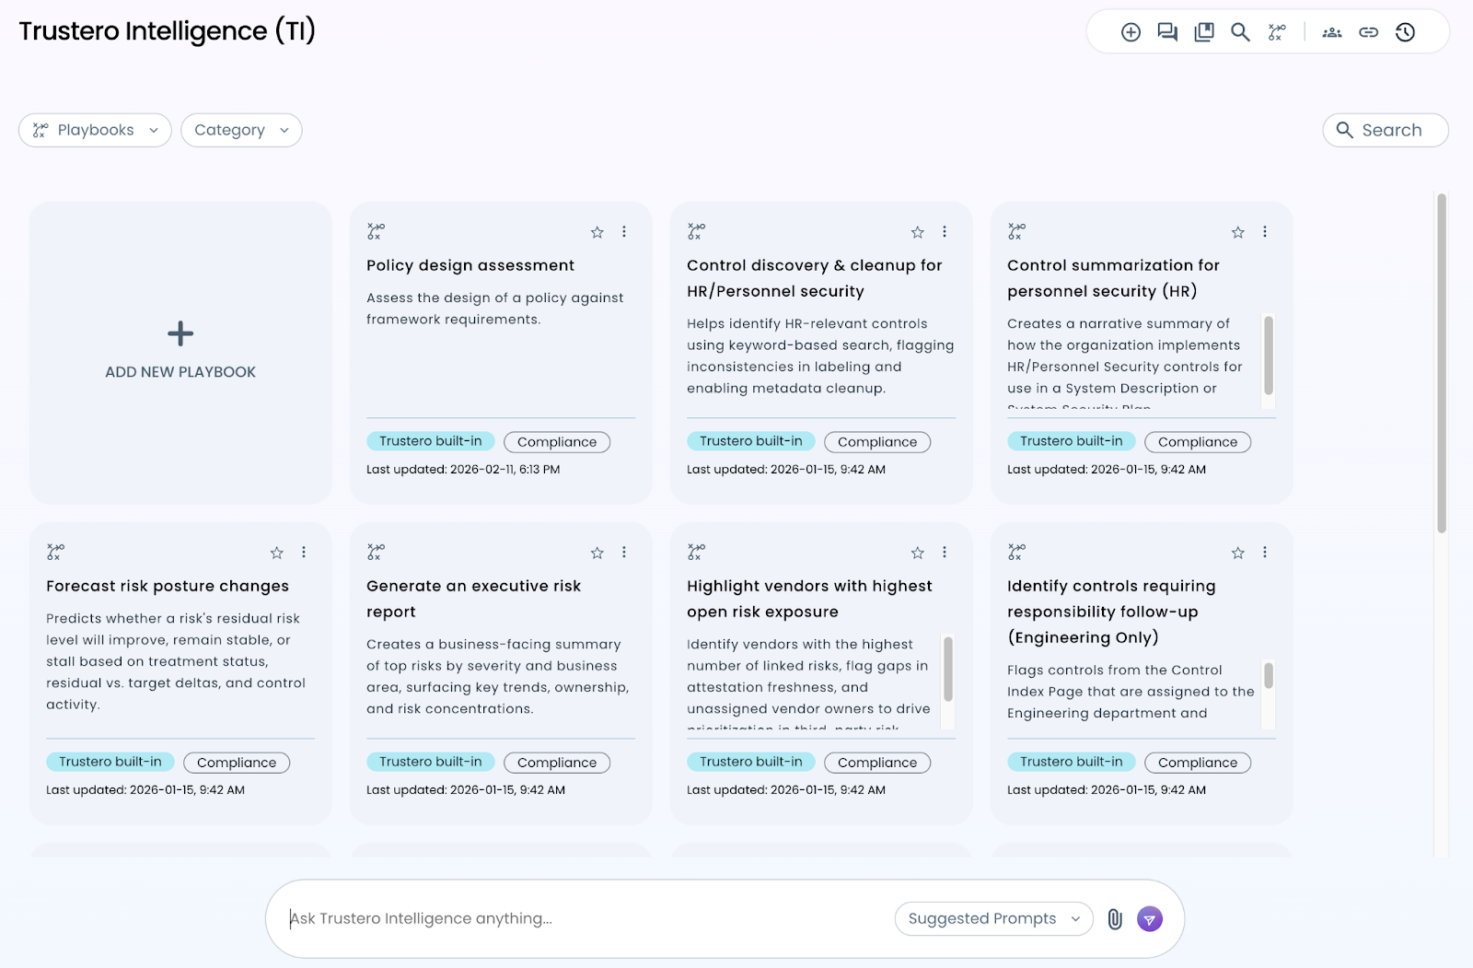Click 'Last updated: 2026-02-11, 6:13 PM' text
Image resolution: width=1473 pixels, height=968 pixels.
tap(463, 470)
